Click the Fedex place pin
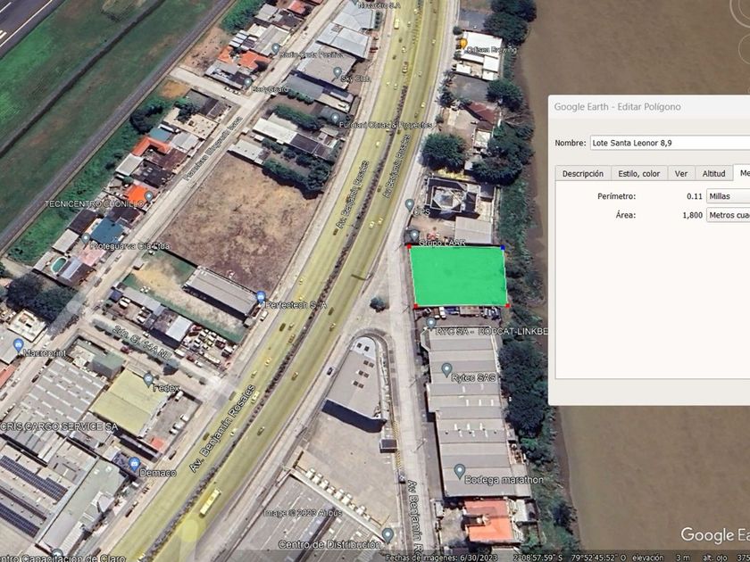The image size is (750, 562). pyautogui.click(x=148, y=380)
